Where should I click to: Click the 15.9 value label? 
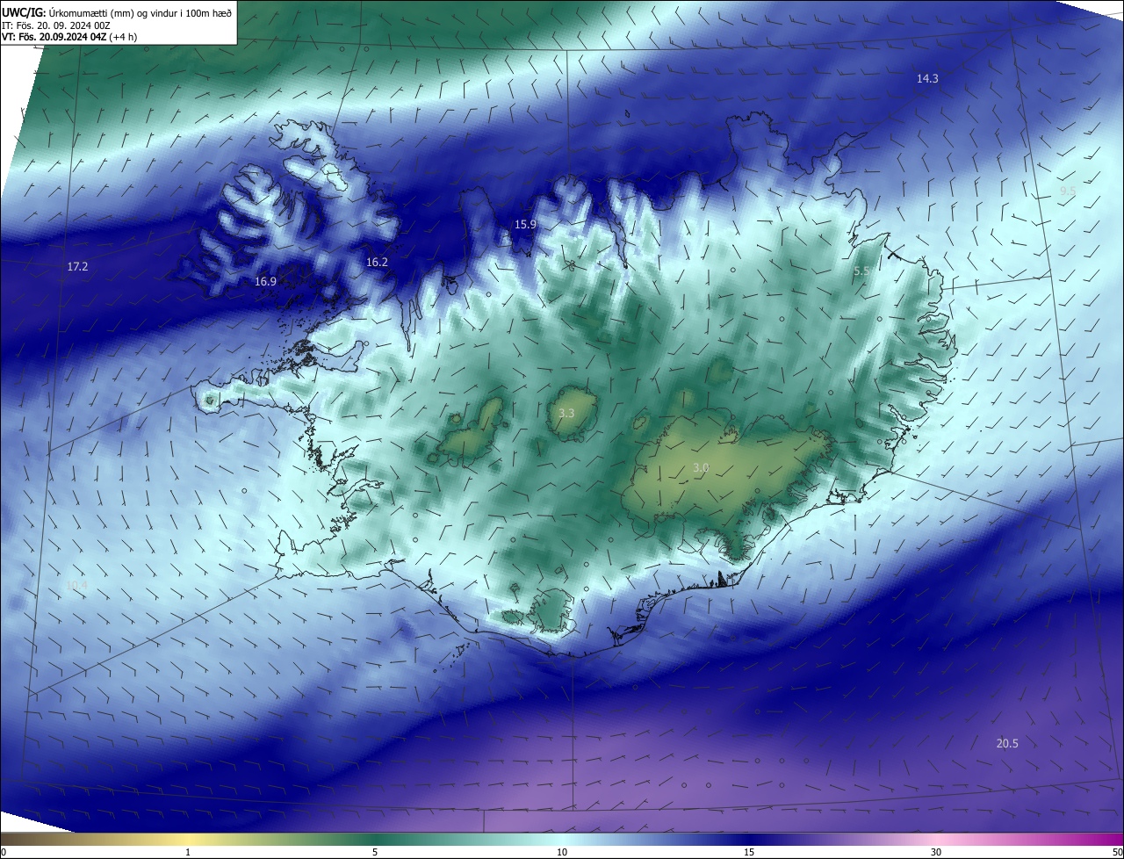(x=525, y=225)
